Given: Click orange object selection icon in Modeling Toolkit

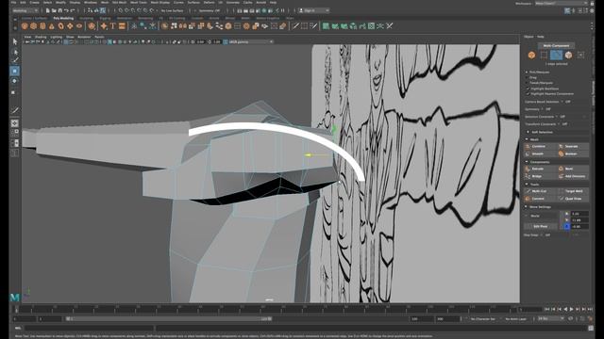Looking at the screenshot, I should point(531,55).
